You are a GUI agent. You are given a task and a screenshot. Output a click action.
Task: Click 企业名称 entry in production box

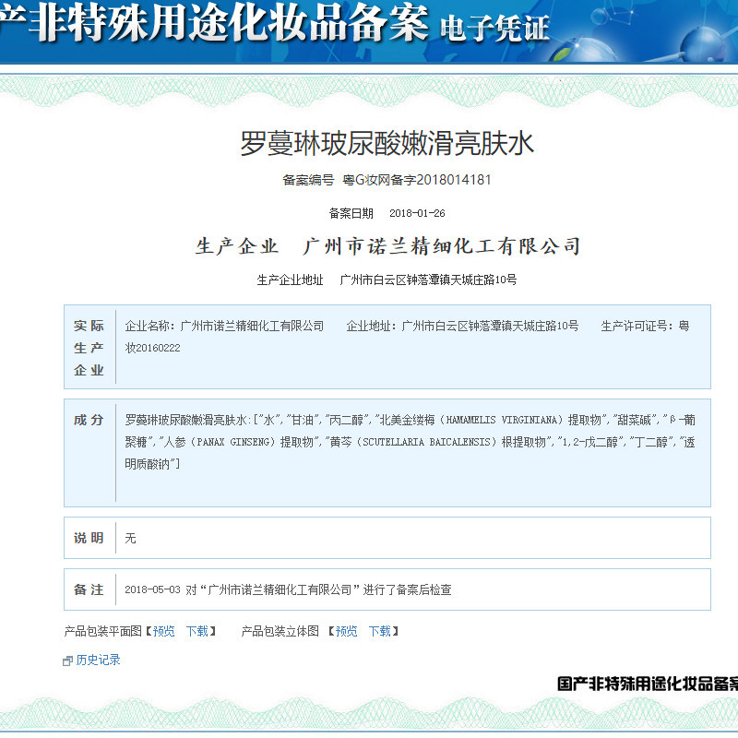(x=224, y=326)
